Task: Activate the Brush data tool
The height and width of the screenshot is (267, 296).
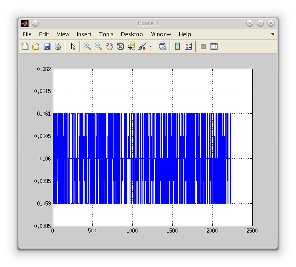Action: point(142,46)
